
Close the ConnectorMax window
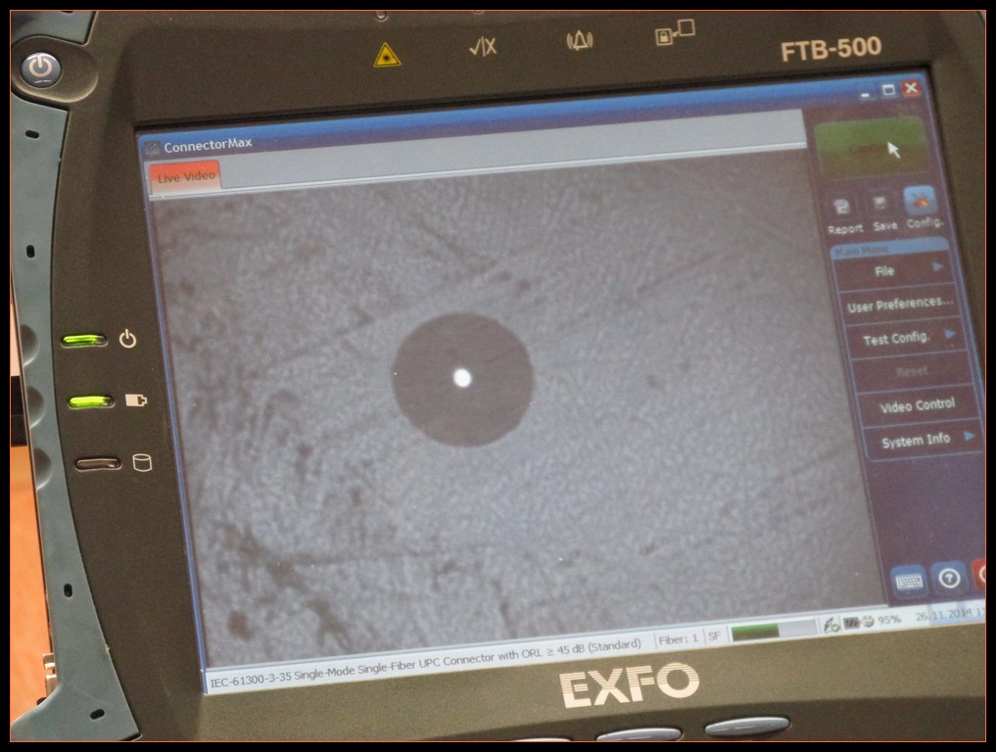click(912, 88)
